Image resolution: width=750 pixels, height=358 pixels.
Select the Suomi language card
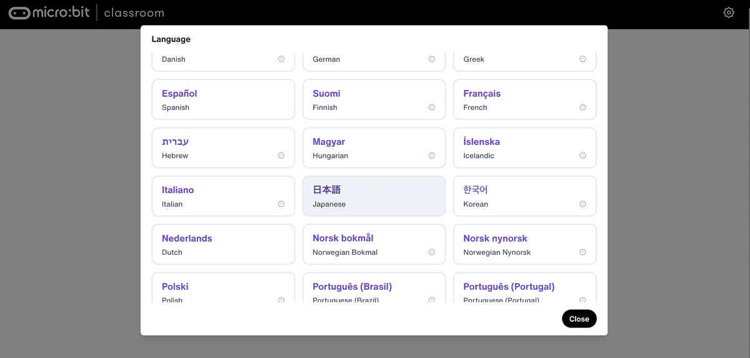pyautogui.click(x=374, y=99)
